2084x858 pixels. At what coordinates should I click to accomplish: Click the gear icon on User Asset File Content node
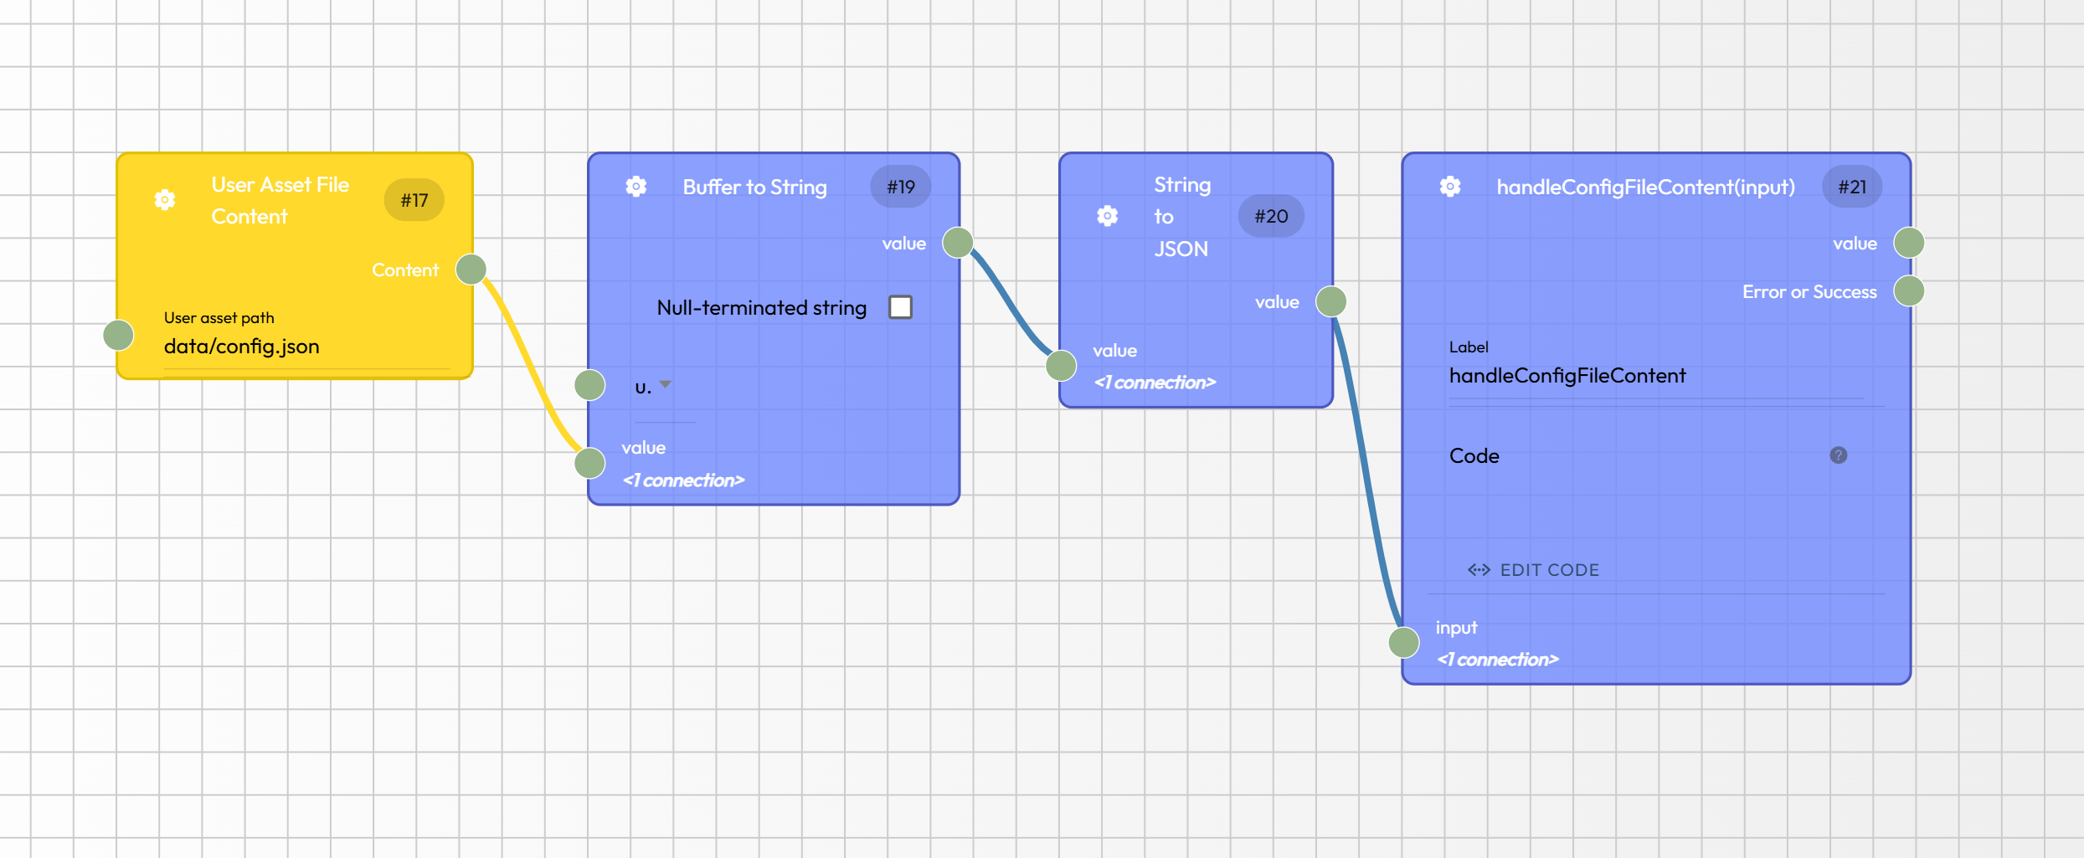(x=165, y=200)
